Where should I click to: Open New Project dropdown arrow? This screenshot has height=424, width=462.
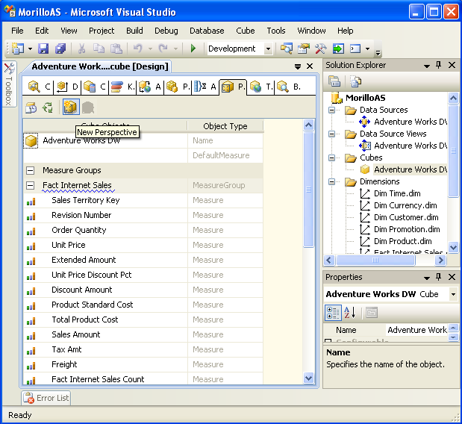[30, 49]
